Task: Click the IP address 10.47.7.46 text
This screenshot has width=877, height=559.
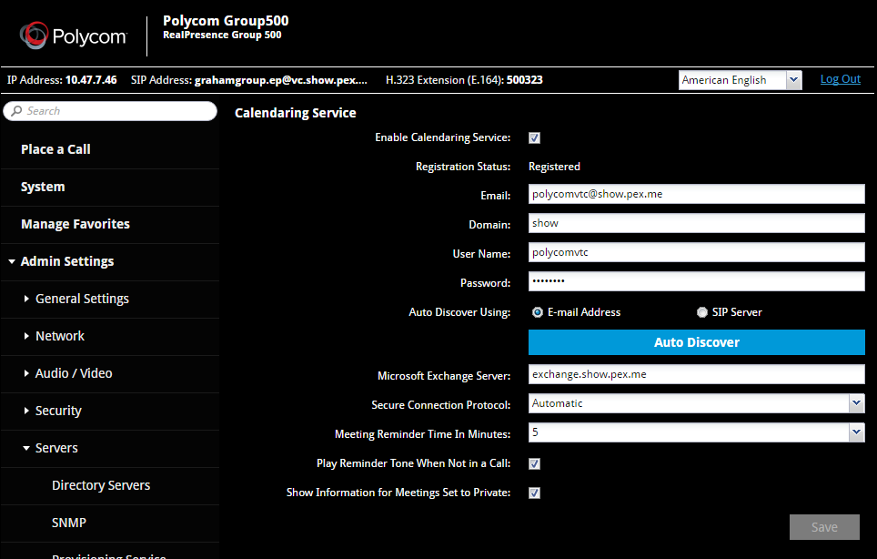Action: 91,80
